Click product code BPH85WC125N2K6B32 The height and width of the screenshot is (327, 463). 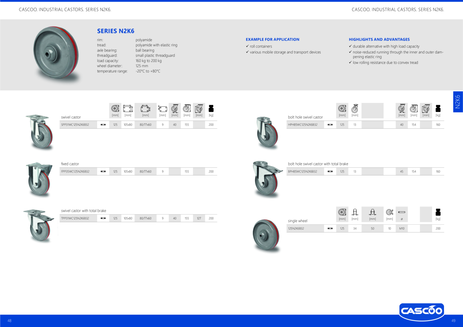tap(302, 171)
